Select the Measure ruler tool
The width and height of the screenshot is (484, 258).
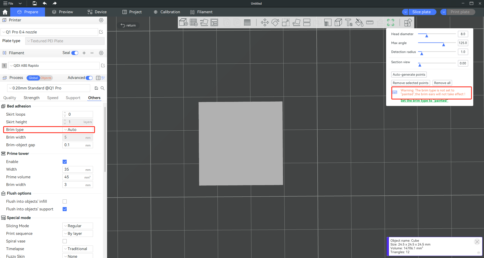[370, 23]
